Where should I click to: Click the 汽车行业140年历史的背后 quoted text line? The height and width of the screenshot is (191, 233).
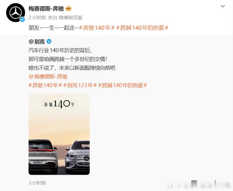pos(60,50)
